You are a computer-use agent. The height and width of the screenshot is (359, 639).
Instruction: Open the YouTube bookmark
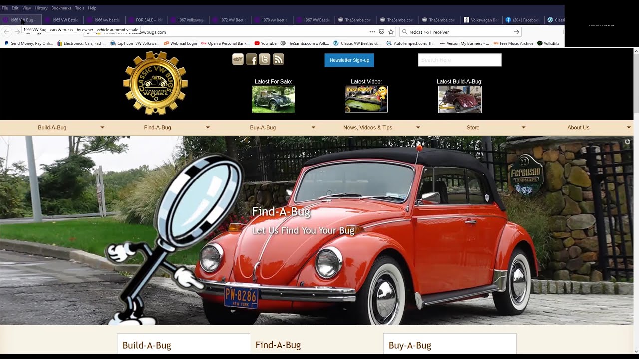[x=265, y=43]
